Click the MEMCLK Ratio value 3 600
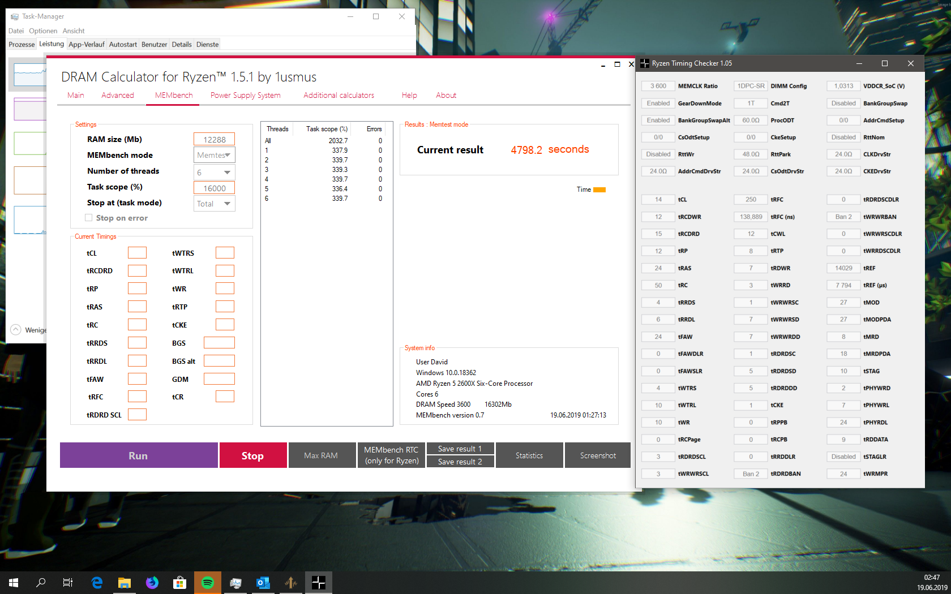Image resolution: width=951 pixels, height=594 pixels. coord(658,86)
